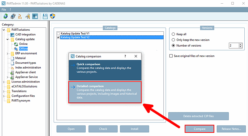
Task: Choose Quick comparison option
Action: pyautogui.click(x=105, y=70)
